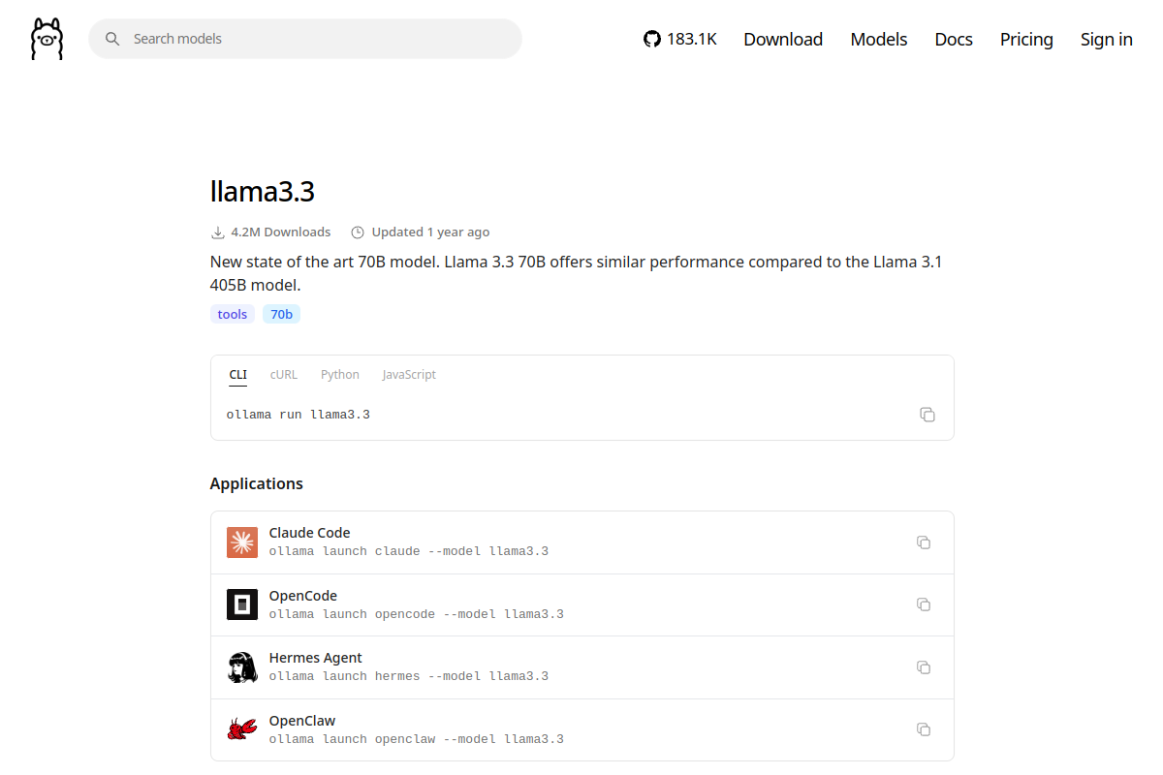This screenshot has width=1163, height=775.
Task: Switch to the Python tab
Action: pyautogui.click(x=340, y=375)
